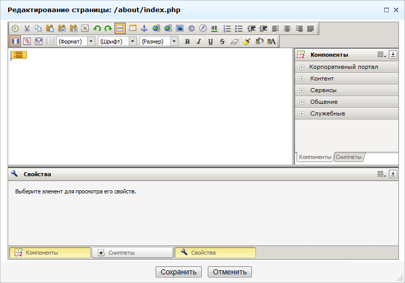Expand the Сервисы components group
405x283 pixels.
click(302, 90)
